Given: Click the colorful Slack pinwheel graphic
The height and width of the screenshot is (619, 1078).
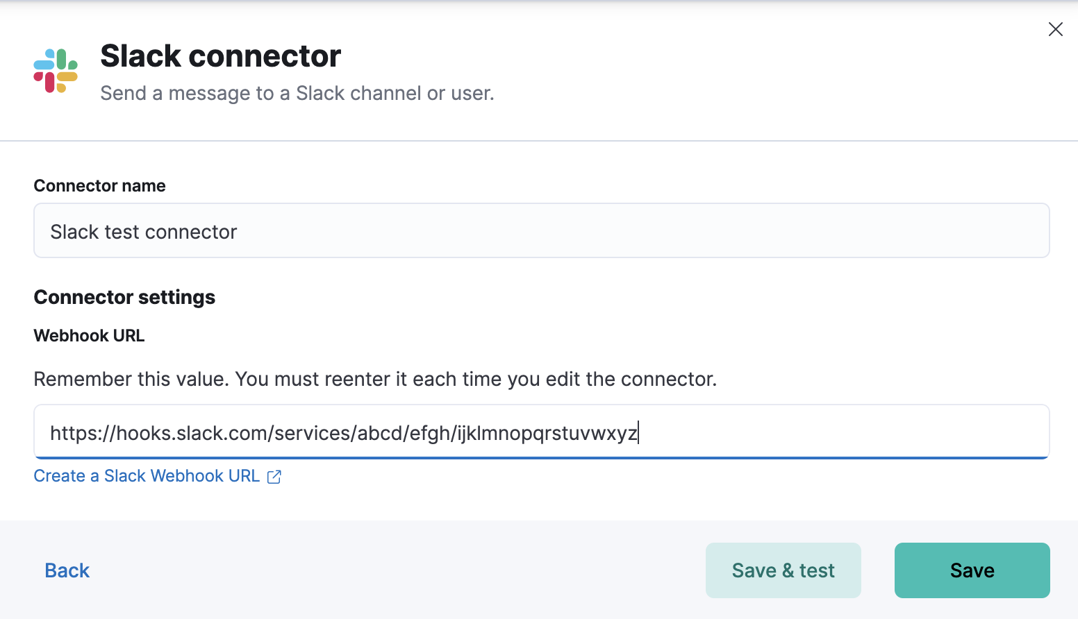Looking at the screenshot, I should point(56,70).
